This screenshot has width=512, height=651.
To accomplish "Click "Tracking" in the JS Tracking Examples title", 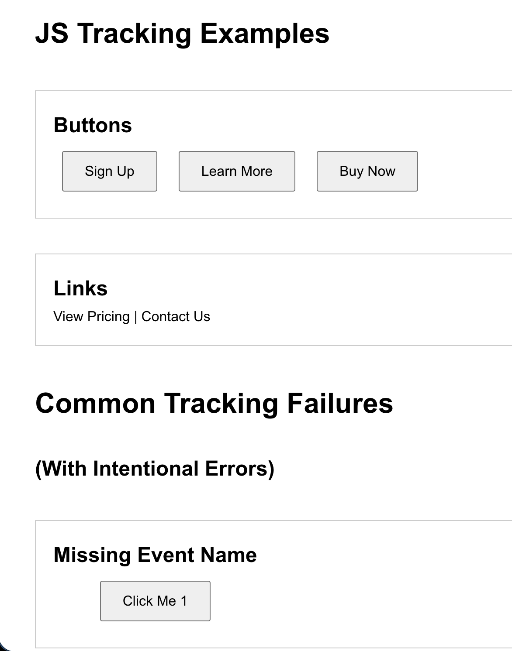I will (x=135, y=33).
